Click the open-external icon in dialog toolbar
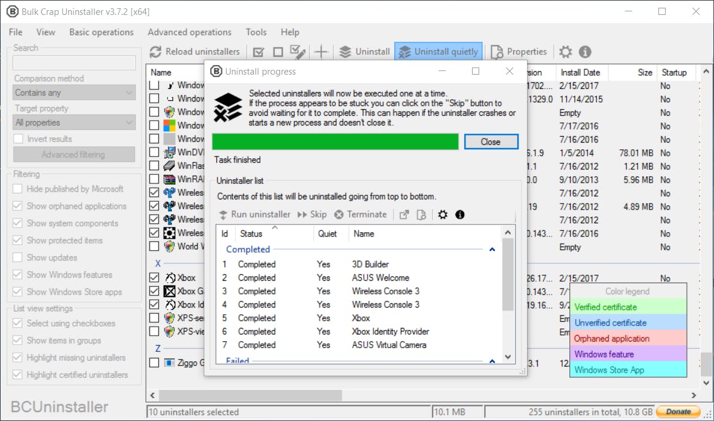This screenshot has height=421, width=714. coord(405,215)
